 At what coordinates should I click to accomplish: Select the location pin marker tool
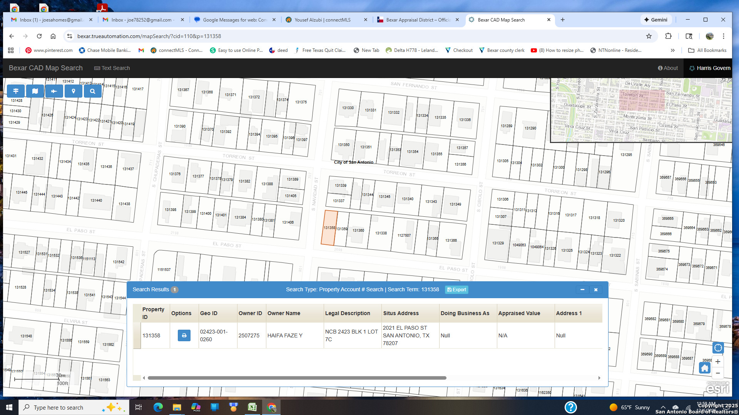[x=73, y=91]
